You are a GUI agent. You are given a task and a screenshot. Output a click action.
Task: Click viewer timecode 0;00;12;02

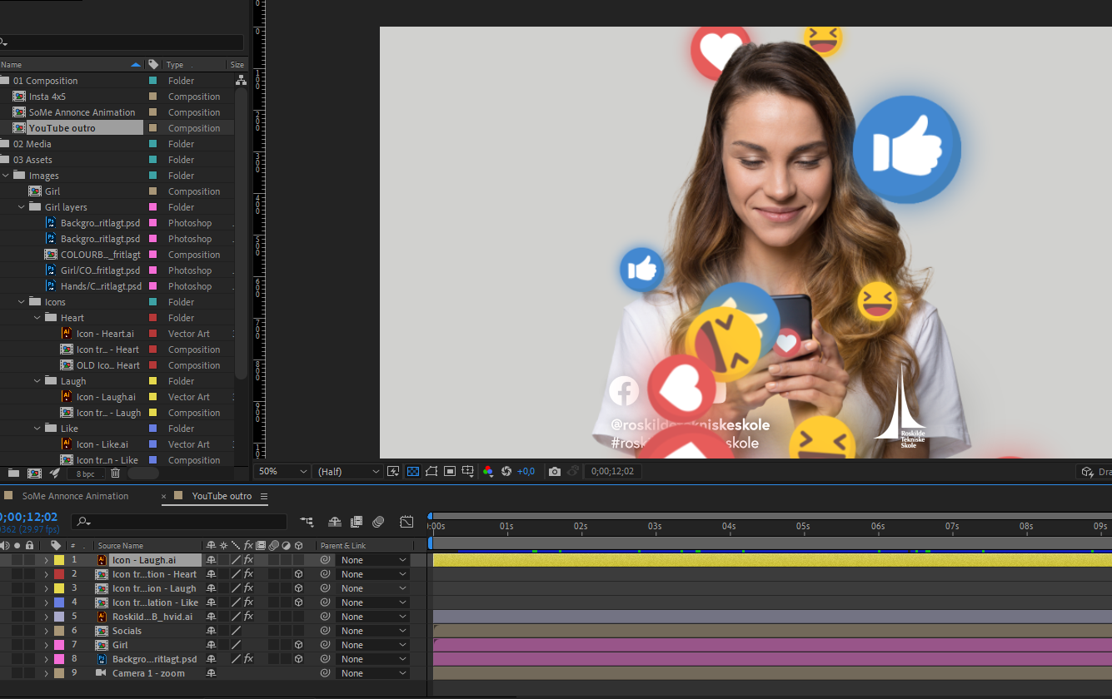[612, 472]
